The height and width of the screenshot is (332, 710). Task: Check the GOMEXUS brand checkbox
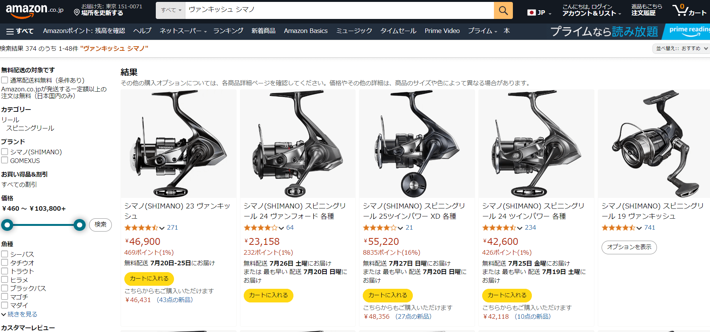(x=5, y=160)
